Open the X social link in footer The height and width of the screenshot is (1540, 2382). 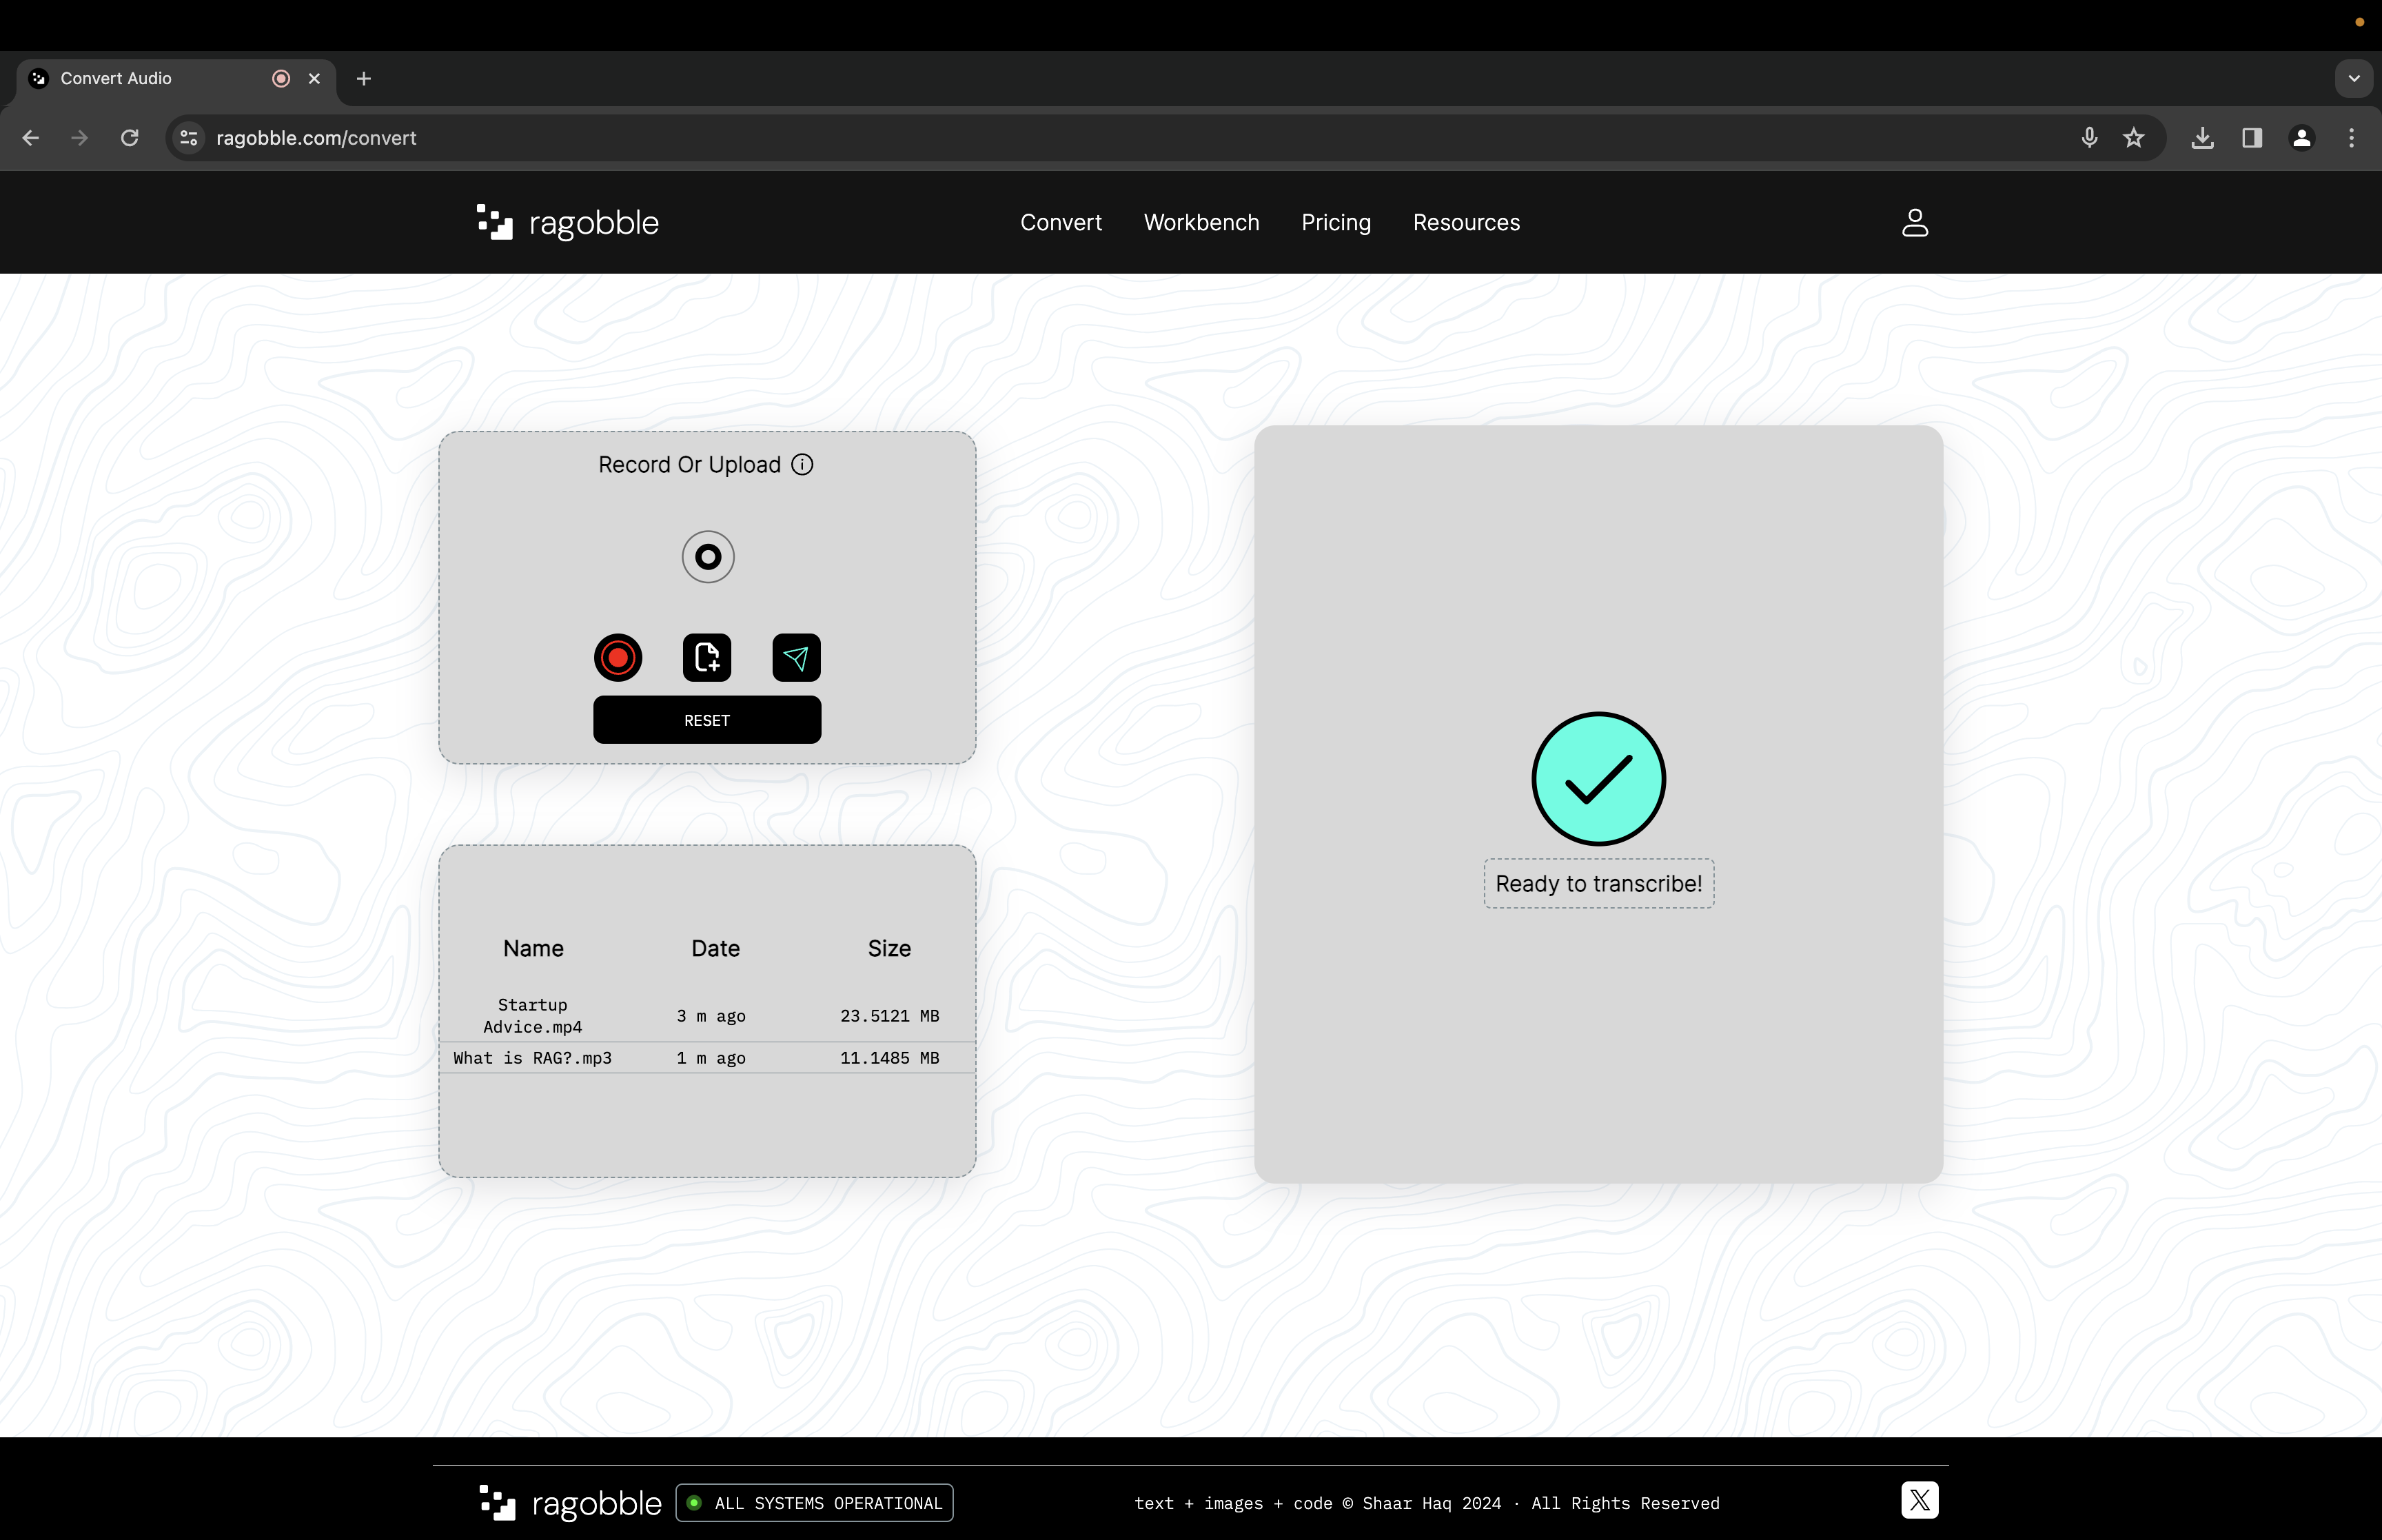pos(1918,1500)
